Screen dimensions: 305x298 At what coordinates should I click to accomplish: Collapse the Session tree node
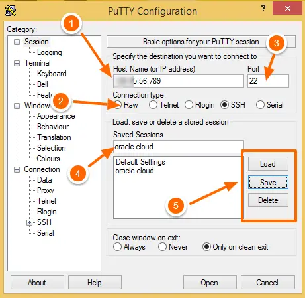[17, 42]
